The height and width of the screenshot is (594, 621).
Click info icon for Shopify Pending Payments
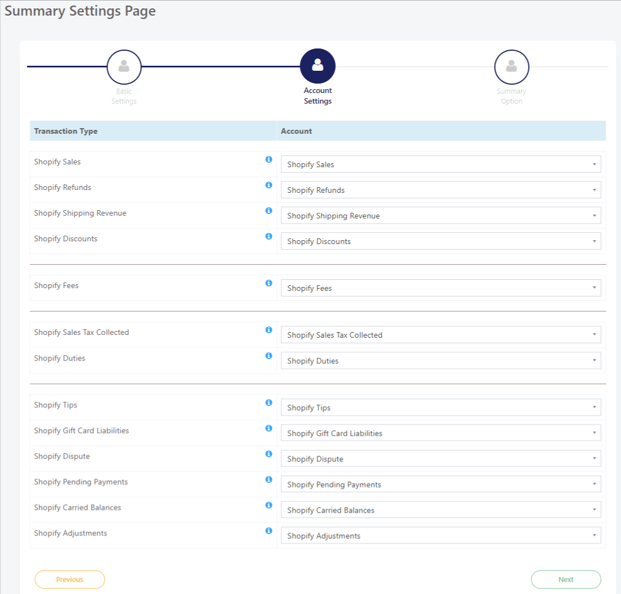(268, 479)
